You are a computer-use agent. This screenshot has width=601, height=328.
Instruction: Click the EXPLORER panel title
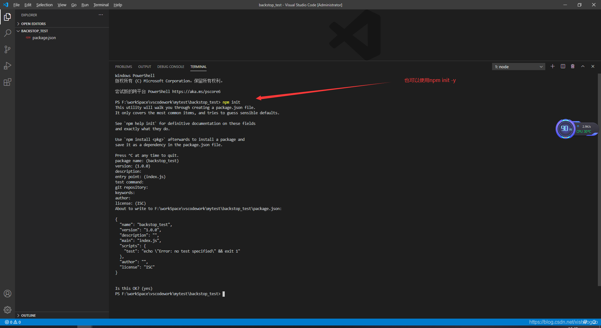29,15
